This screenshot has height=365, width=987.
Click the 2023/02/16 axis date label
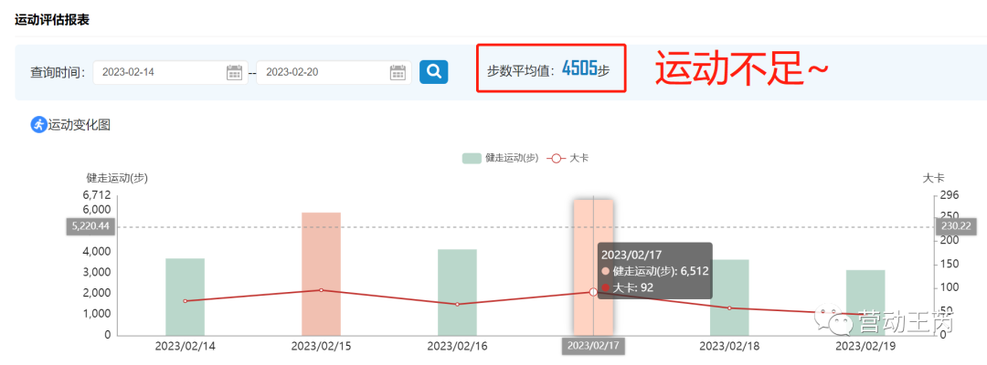[x=457, y=346]
